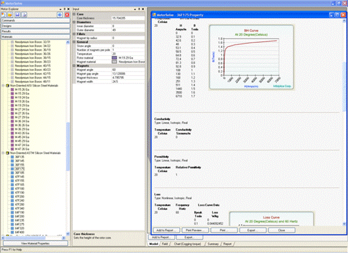348x253 pixels.
Task: Click the blue globe icon in Motor Explorer toolbar
Action: point(60,15)
